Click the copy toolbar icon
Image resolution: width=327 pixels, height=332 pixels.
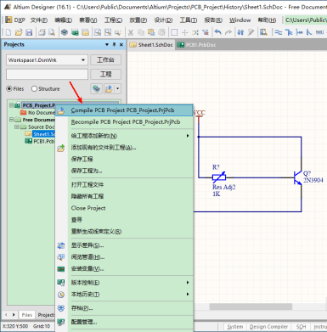coord(141,32)
